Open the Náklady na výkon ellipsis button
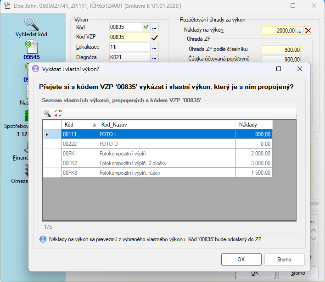This screenshot has height=282, width=325. (299, 31)
